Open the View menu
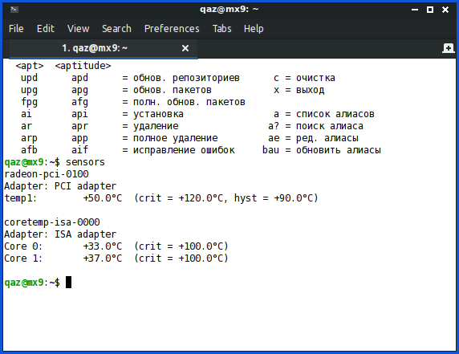The image size is (459, 354). pos(78,29)
